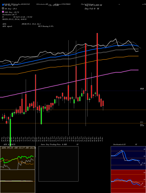Click the white 50 Day legend swatch
Image resolution: width=146 pixels, height=193 pixels.
pyautogui.click(x=3, y=8)
